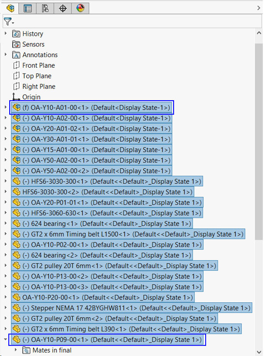Select the Front Plane icon
267x356 pixels.
coord(16,65)
